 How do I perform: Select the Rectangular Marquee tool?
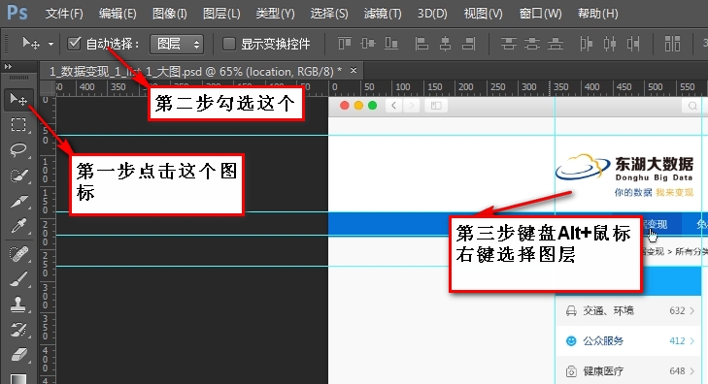point(18,124)
